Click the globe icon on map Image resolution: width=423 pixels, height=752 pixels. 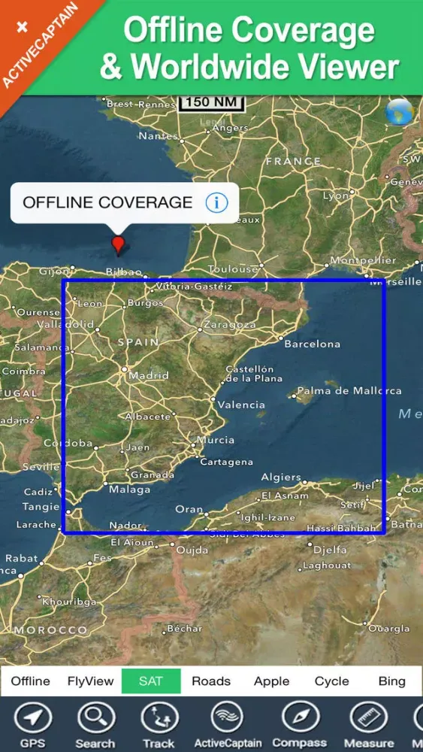click(x=399, y=112)
